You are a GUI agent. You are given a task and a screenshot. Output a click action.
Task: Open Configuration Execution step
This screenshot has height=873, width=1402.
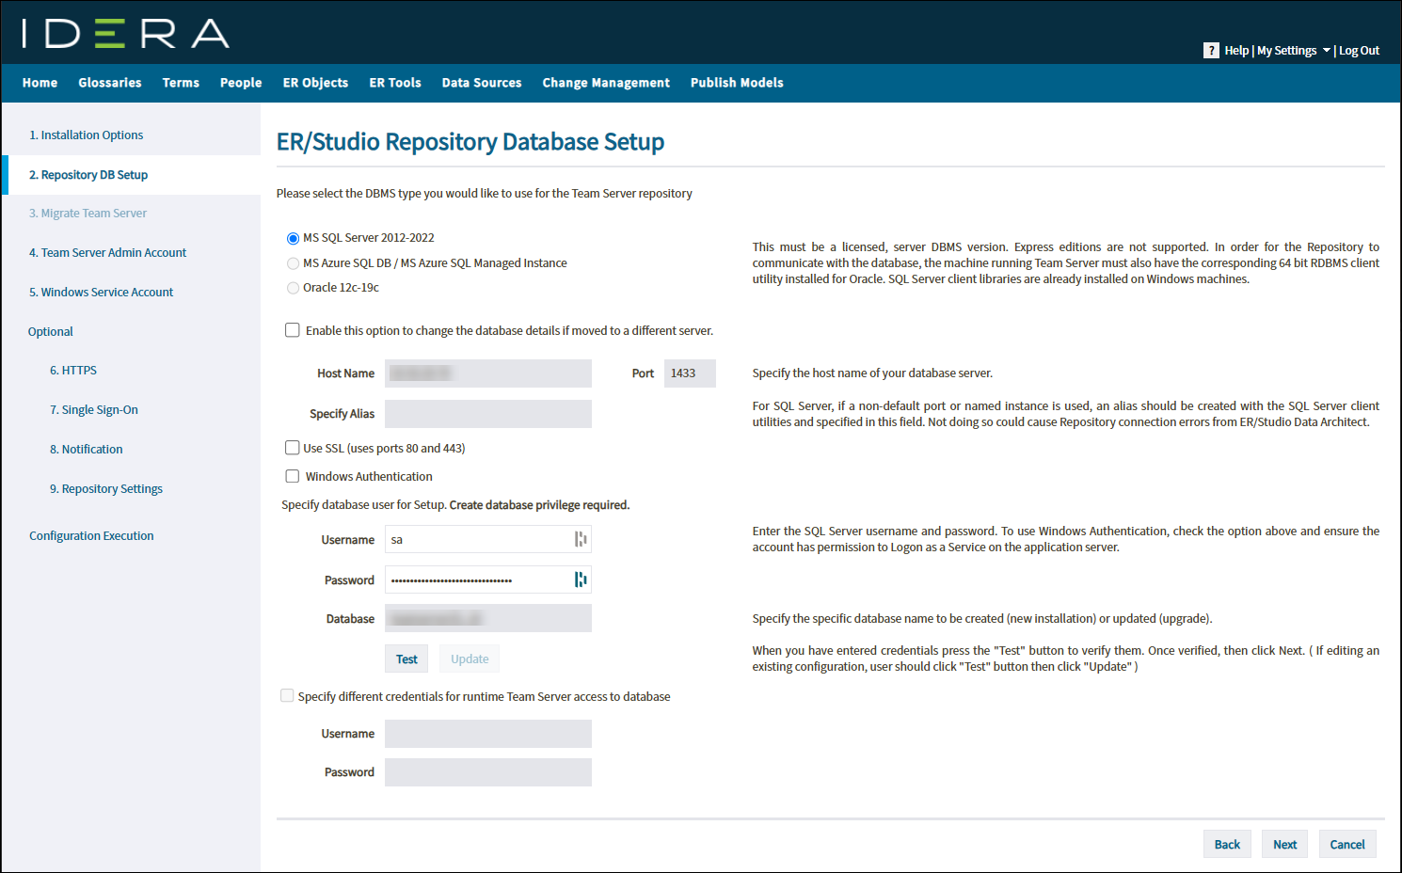click(91, 536)
